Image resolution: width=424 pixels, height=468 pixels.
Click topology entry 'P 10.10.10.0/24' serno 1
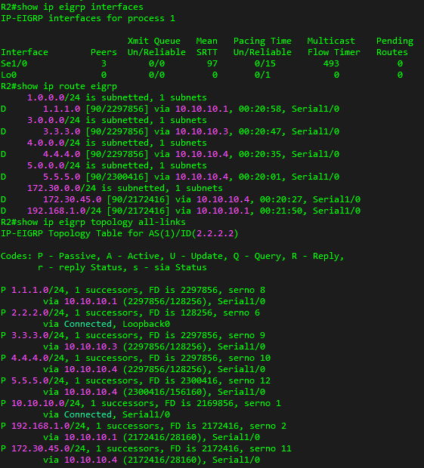141,404
